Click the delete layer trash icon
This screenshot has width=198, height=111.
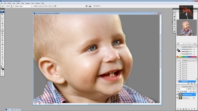[x=195, y=109]
